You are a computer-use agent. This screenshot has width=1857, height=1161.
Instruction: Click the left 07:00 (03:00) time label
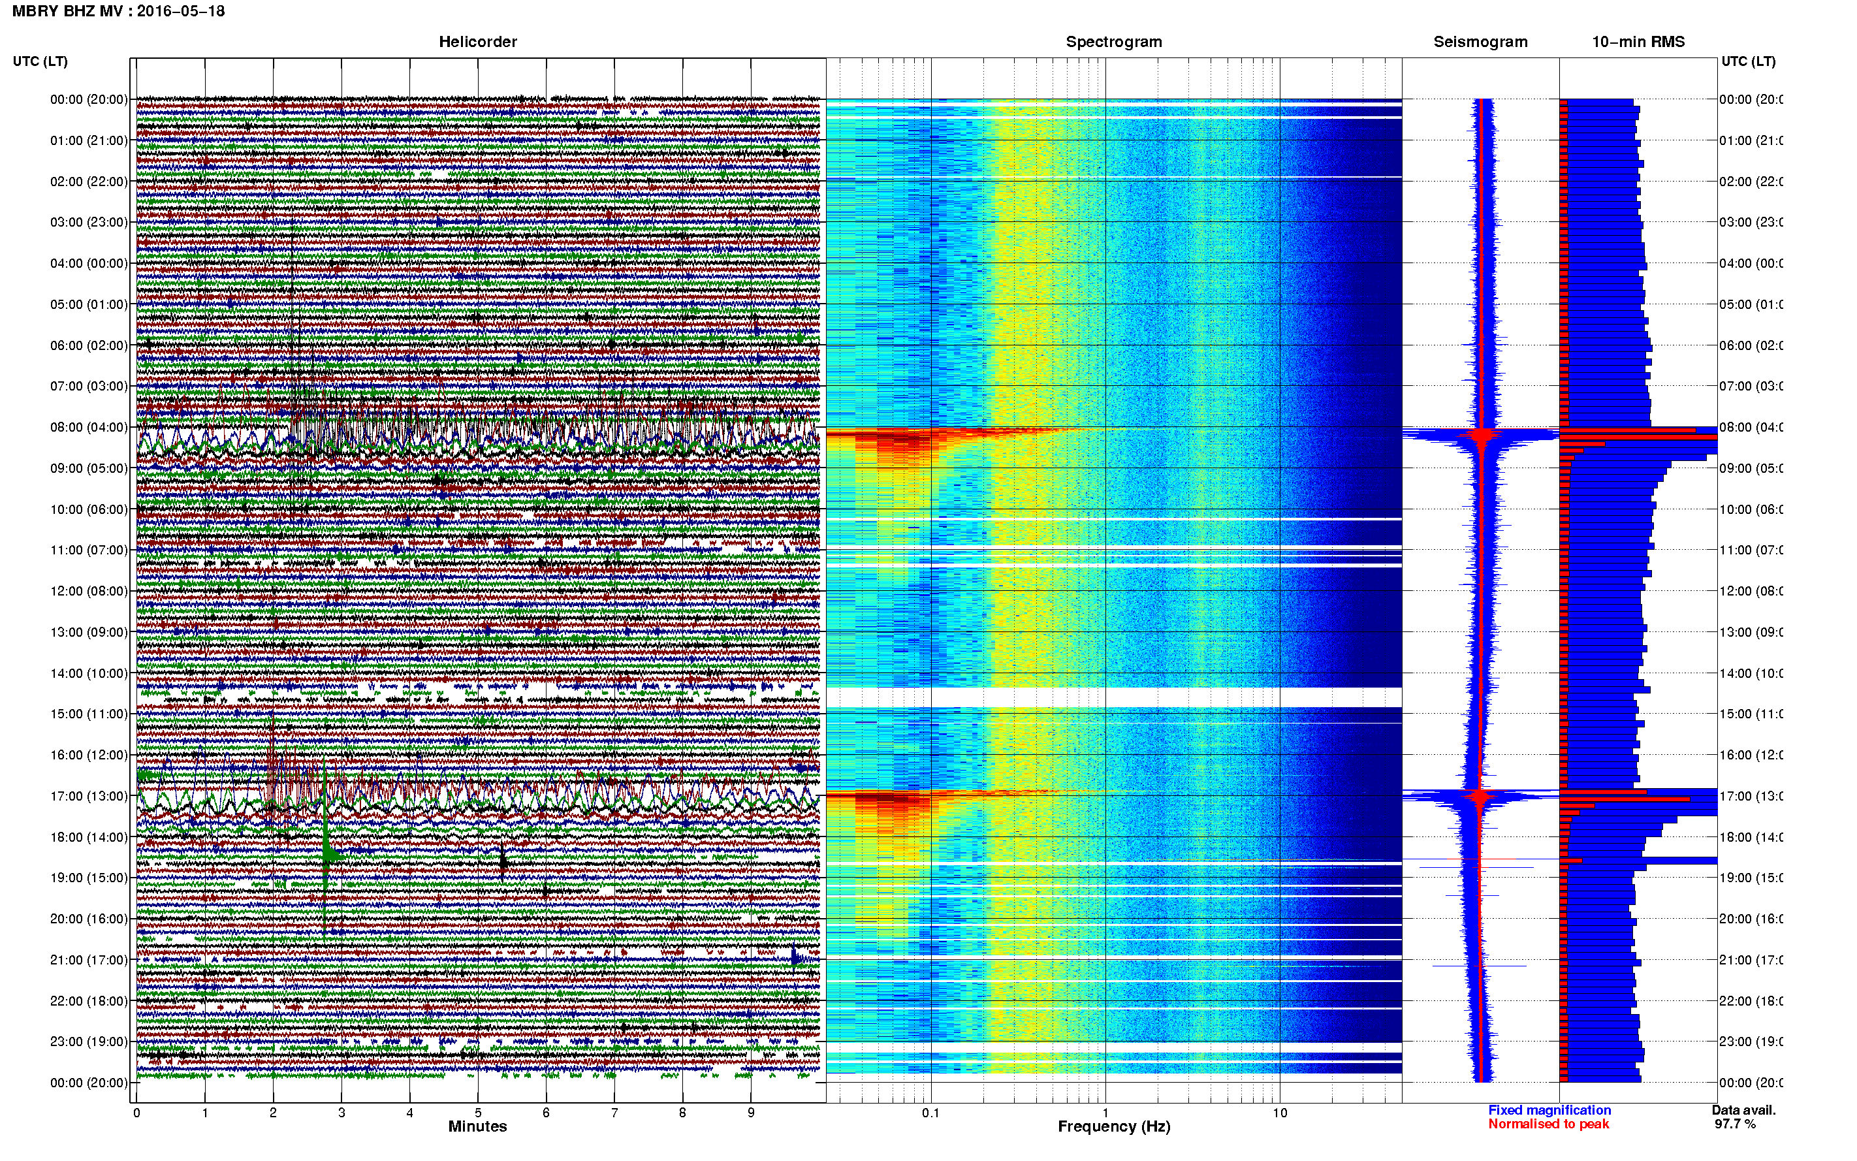tap(89, 385)
